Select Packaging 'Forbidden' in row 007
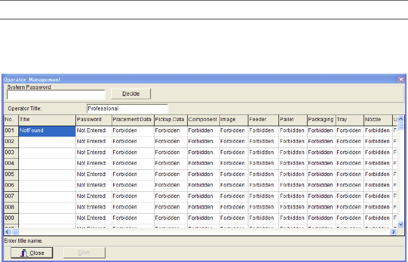The width and height of the screenshot is (408, 262). (x=321, y=196)
